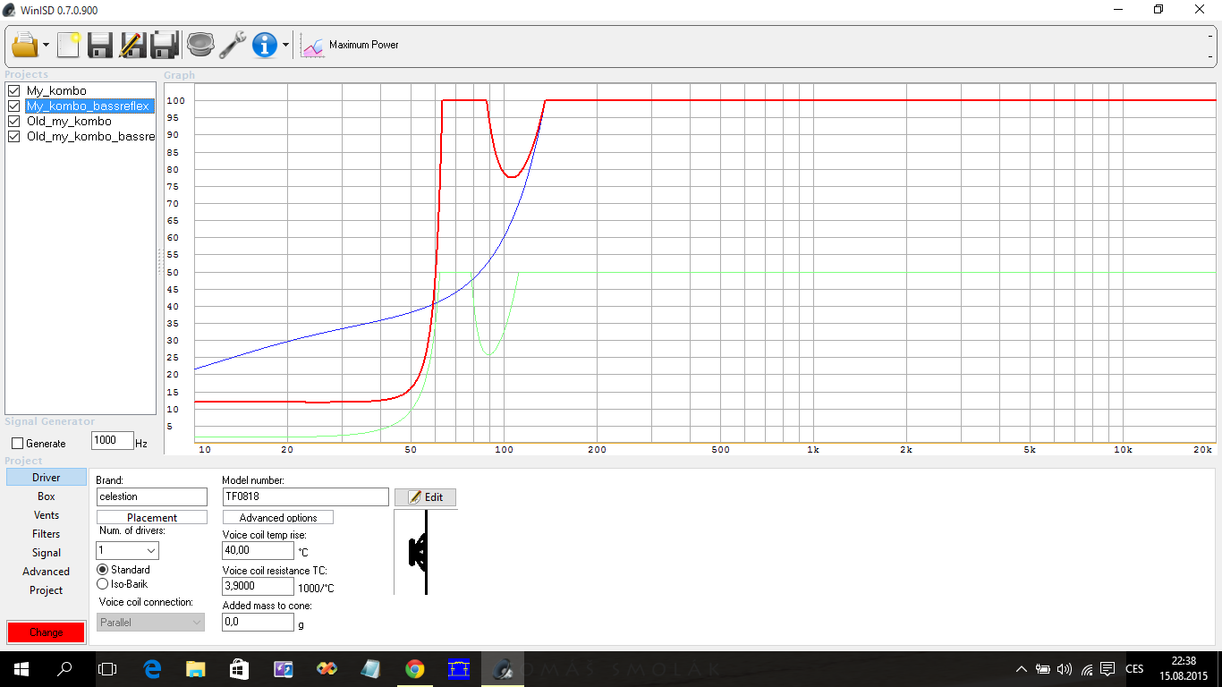Open the Maximum Power graph type dropdown
The image size is (1222, 687).
pos(353,45)
